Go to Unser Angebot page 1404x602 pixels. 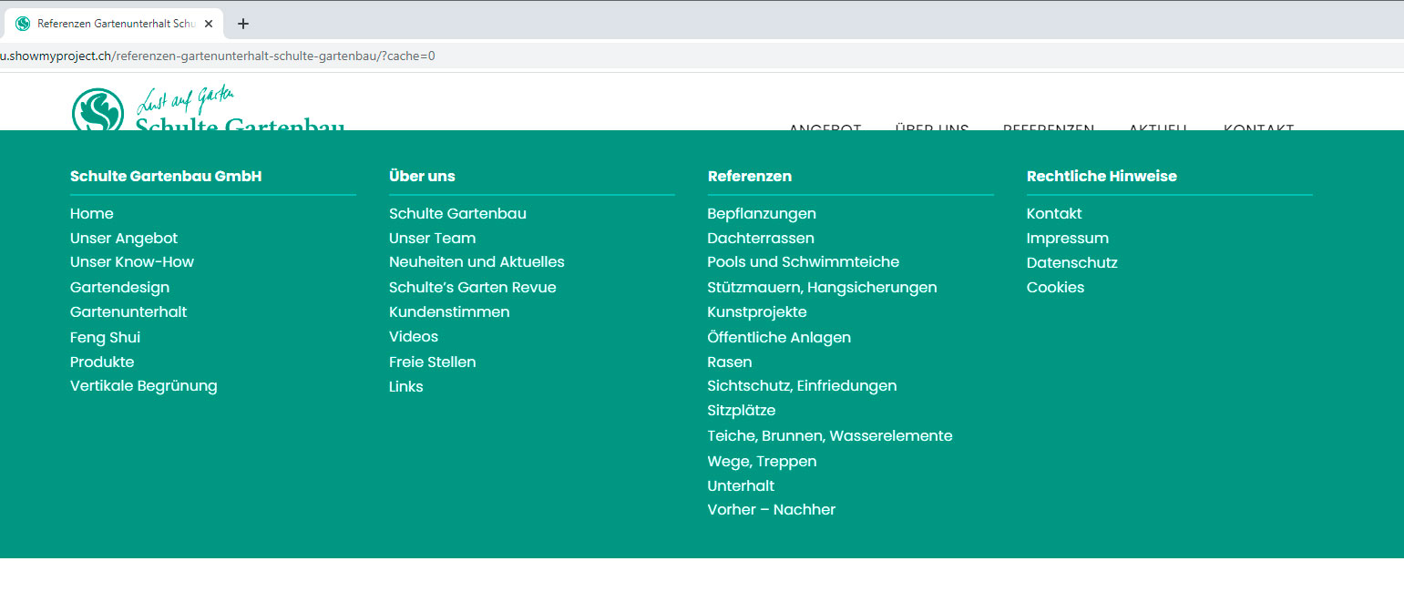click(x=124, y=239)
